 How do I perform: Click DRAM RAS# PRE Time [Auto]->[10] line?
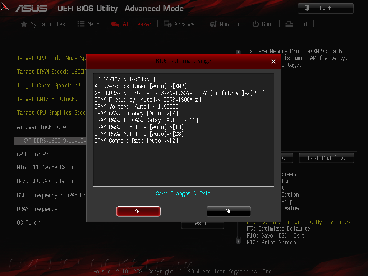(139, 127)
